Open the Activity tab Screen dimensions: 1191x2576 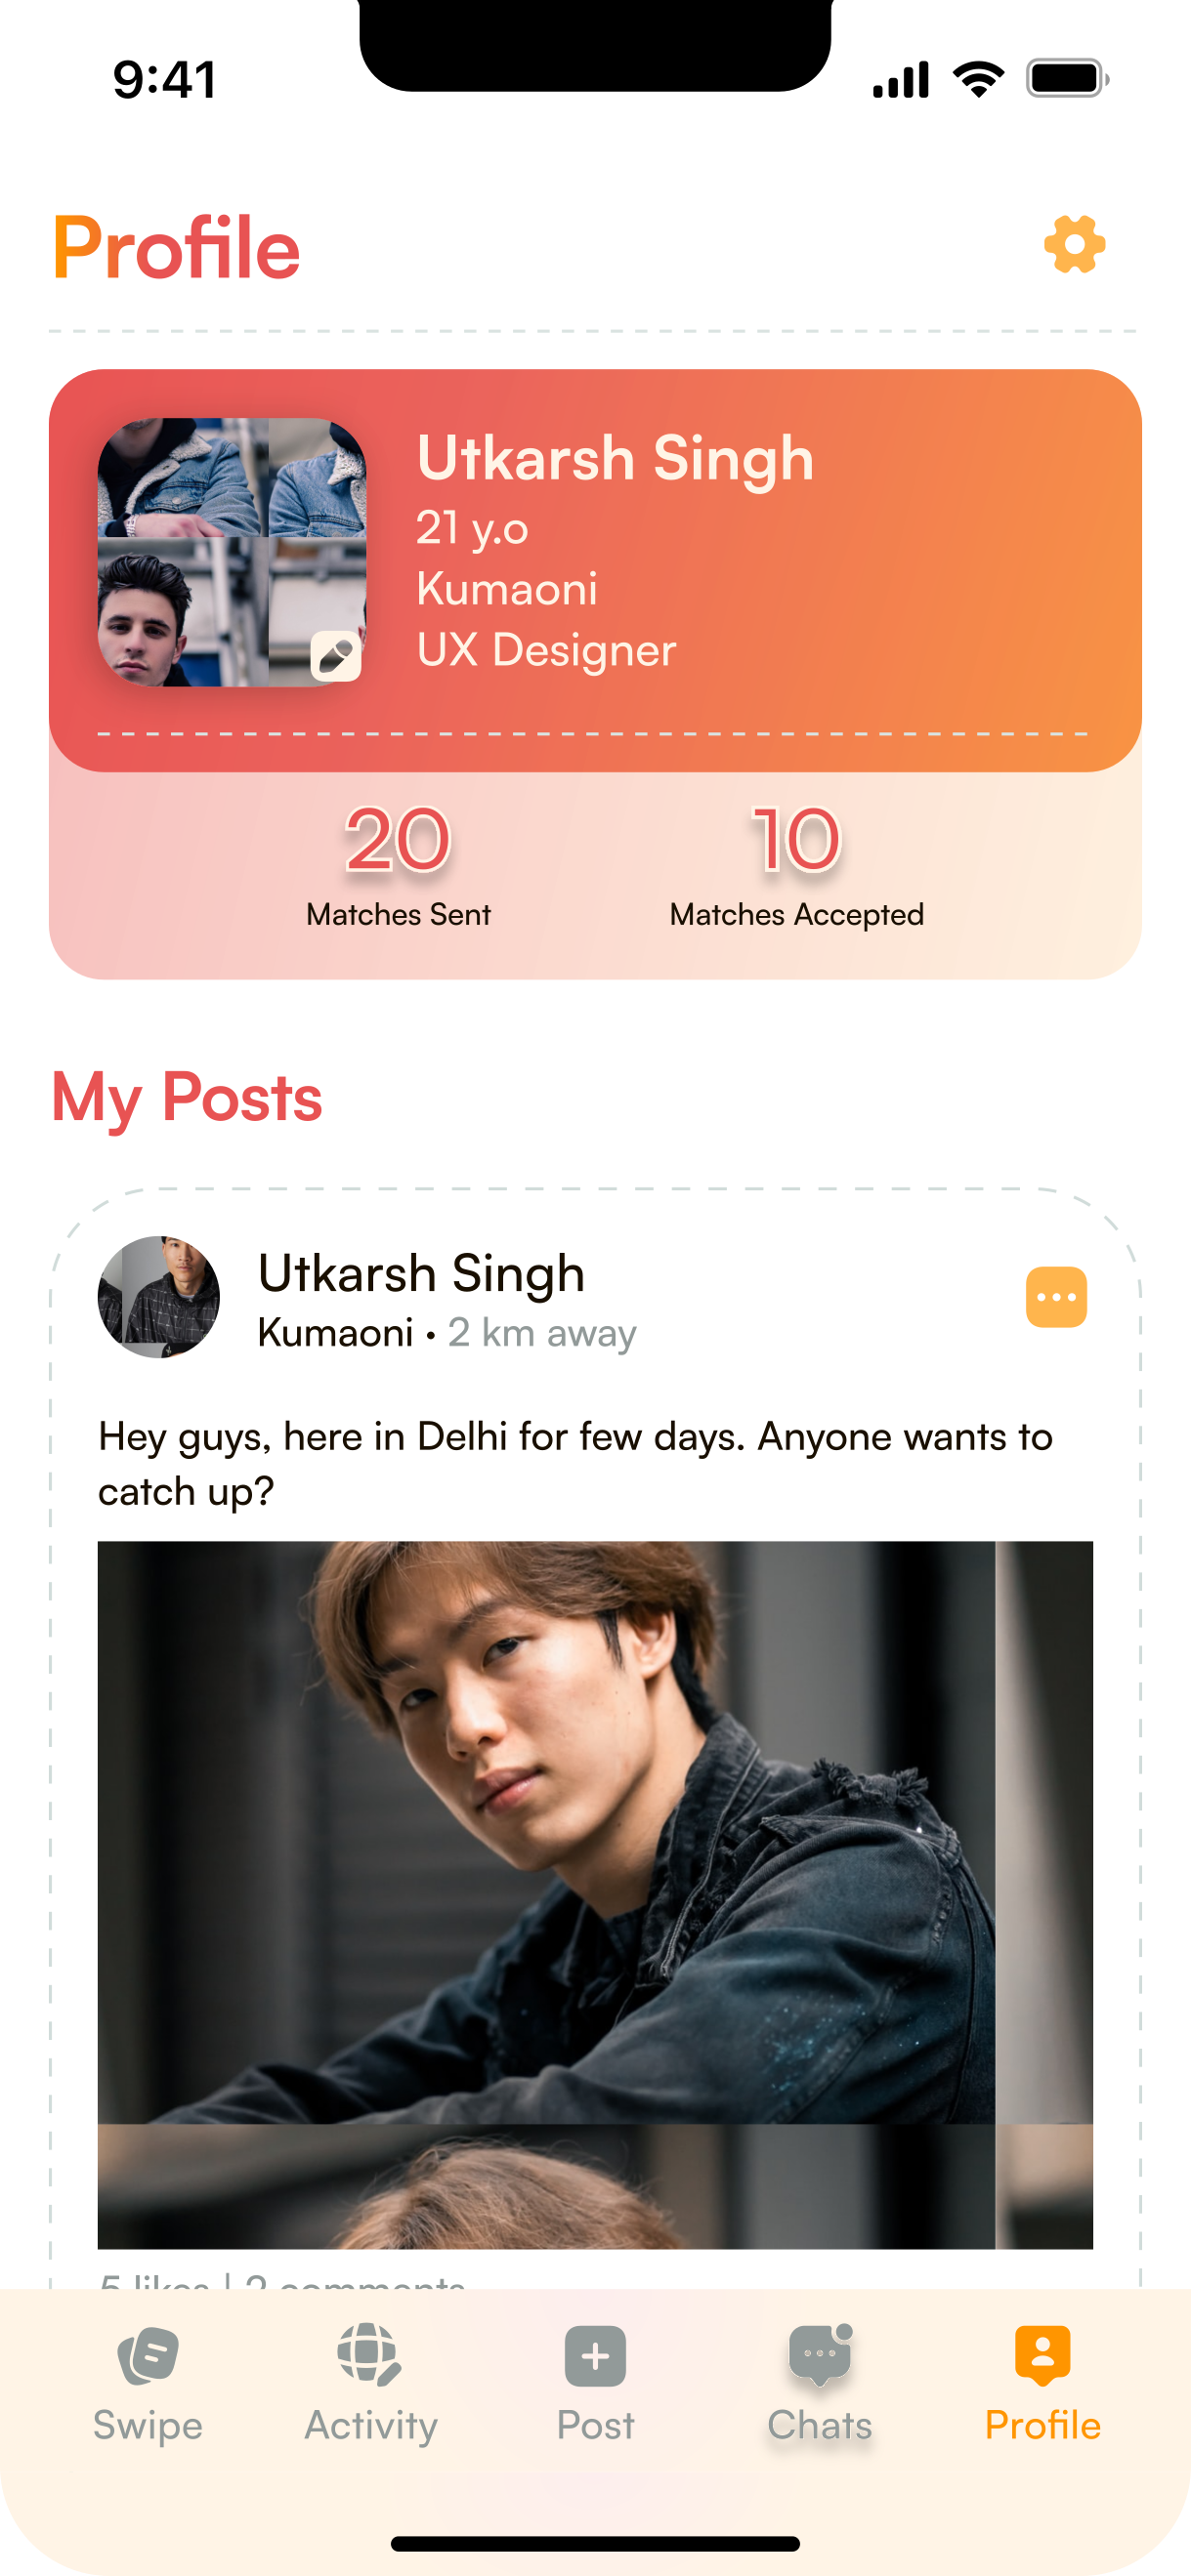(371, 2384)
